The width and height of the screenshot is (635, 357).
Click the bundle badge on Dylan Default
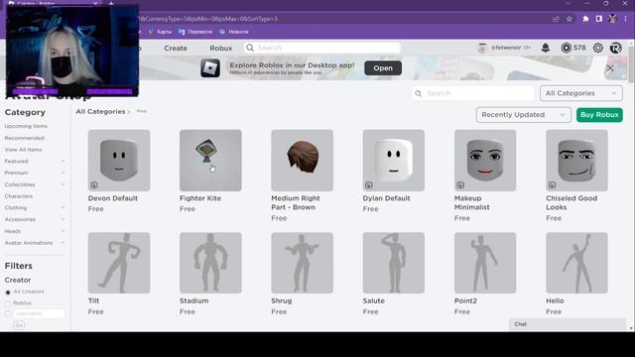(x=369, y=185)
